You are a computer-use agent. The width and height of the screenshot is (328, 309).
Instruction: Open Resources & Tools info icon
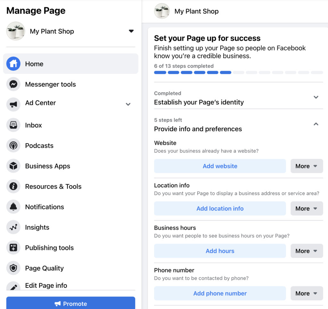click(13, 186)
